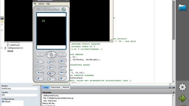Open settings via the gear icon
Image resolution: width=189 pixels, height=106 pixels.
pos(182,87)
